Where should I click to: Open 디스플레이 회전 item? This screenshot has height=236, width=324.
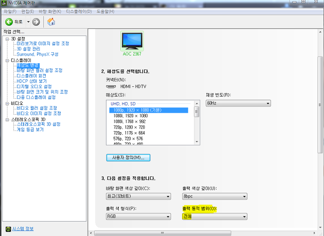pos(31,76)
